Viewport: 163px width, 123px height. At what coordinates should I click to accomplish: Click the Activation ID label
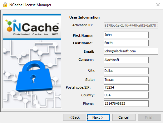click(x=82, y=25)
